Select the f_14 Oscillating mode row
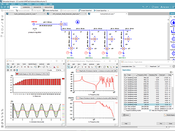 (148, 78)
